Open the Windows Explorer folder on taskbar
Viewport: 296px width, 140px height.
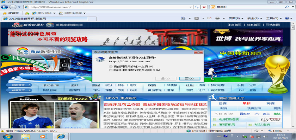click(x=26, y=136)
